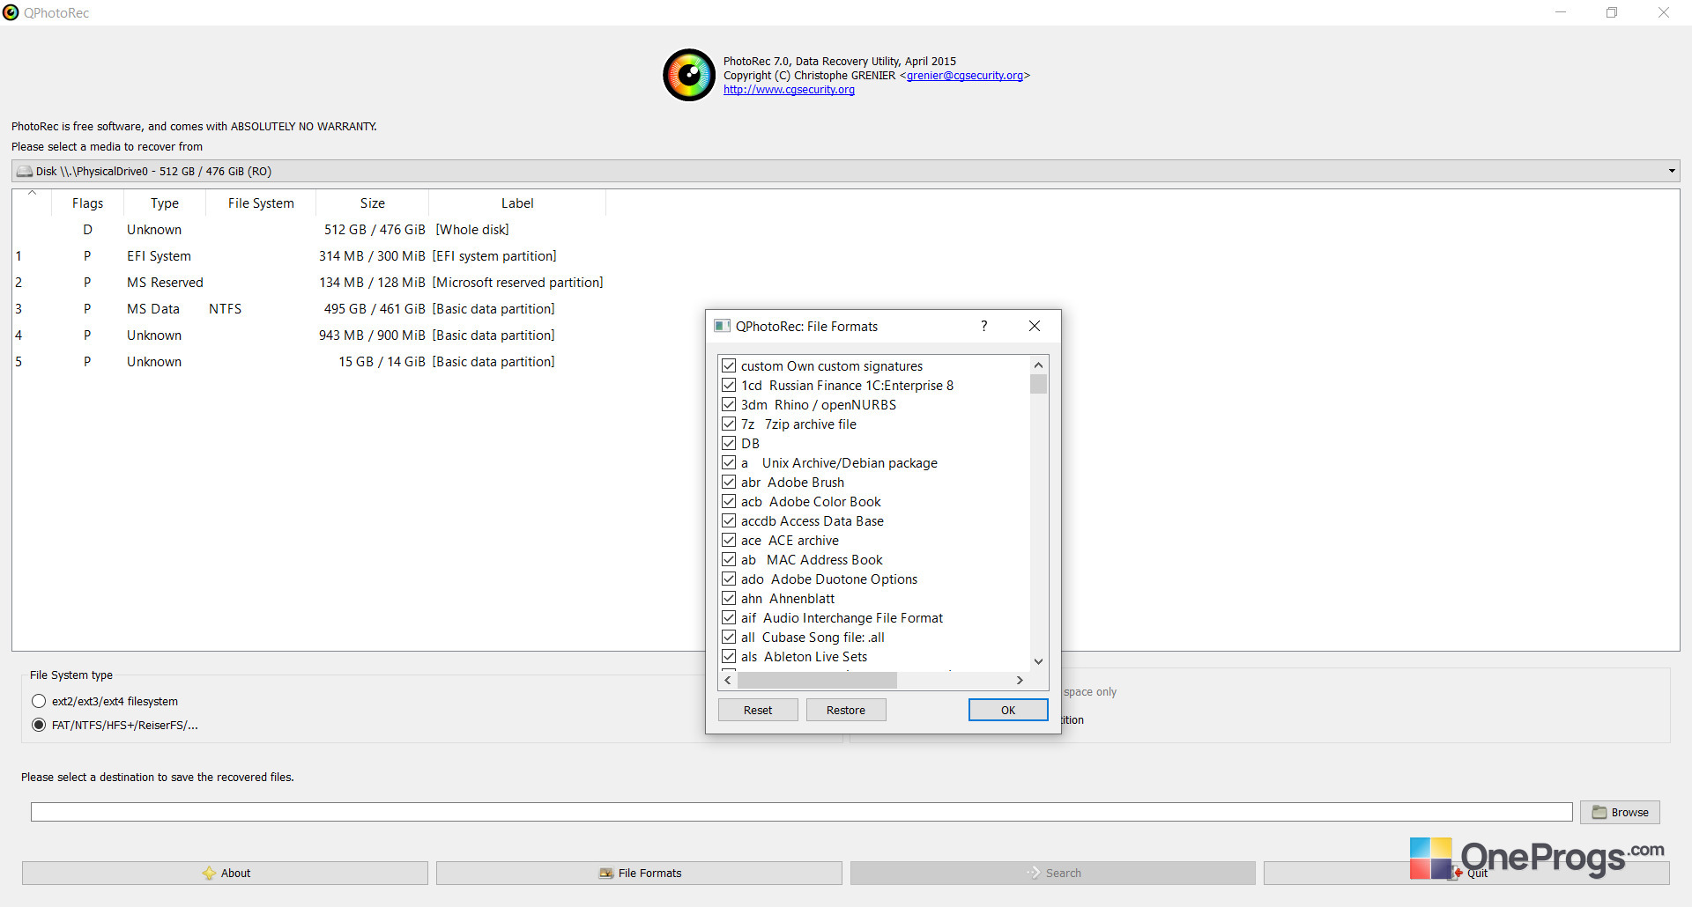Uncheck aif Audio Interchange File Format
The image size is (1692, 907).
point(729,617)
